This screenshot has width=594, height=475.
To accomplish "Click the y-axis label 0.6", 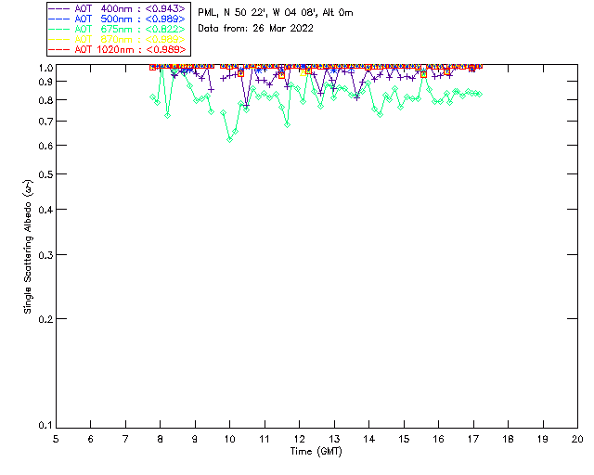I will (x=45, y=146).
